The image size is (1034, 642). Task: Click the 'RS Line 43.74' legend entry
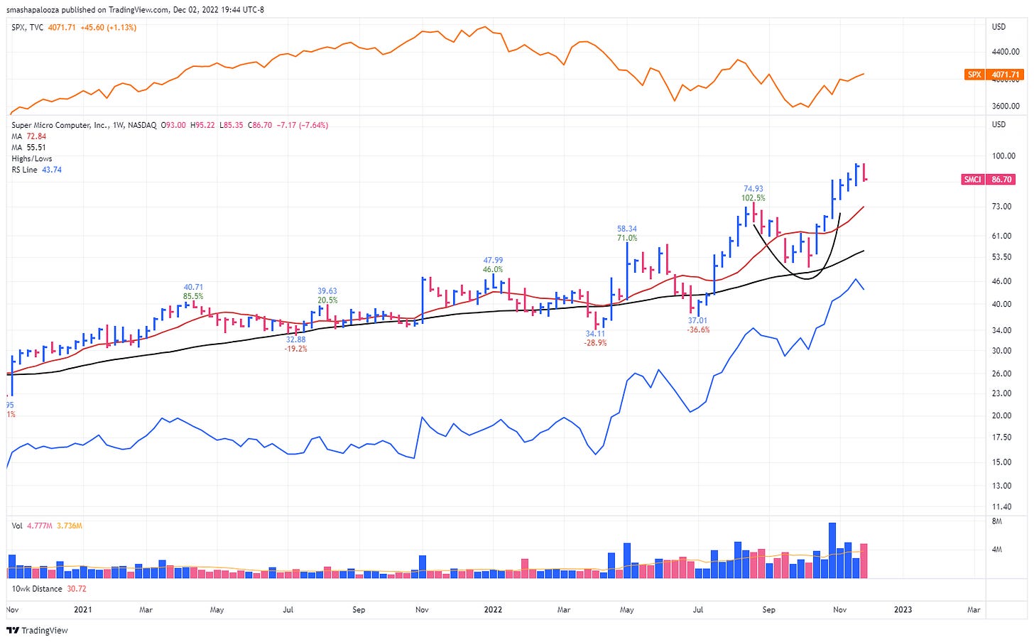(37, 170)
